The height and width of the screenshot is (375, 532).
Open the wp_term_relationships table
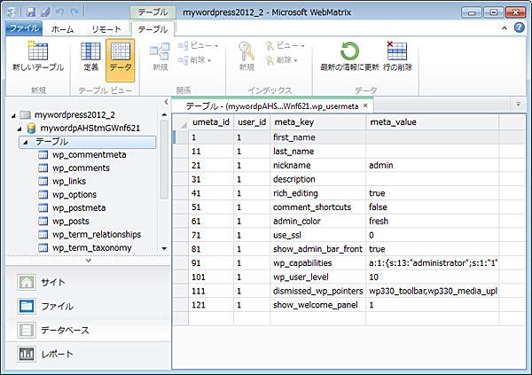[x=97, y=234]
